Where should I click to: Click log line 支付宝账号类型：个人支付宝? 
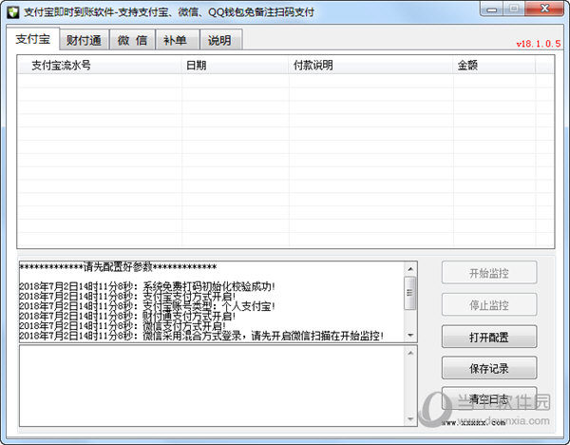coord(147,306)
